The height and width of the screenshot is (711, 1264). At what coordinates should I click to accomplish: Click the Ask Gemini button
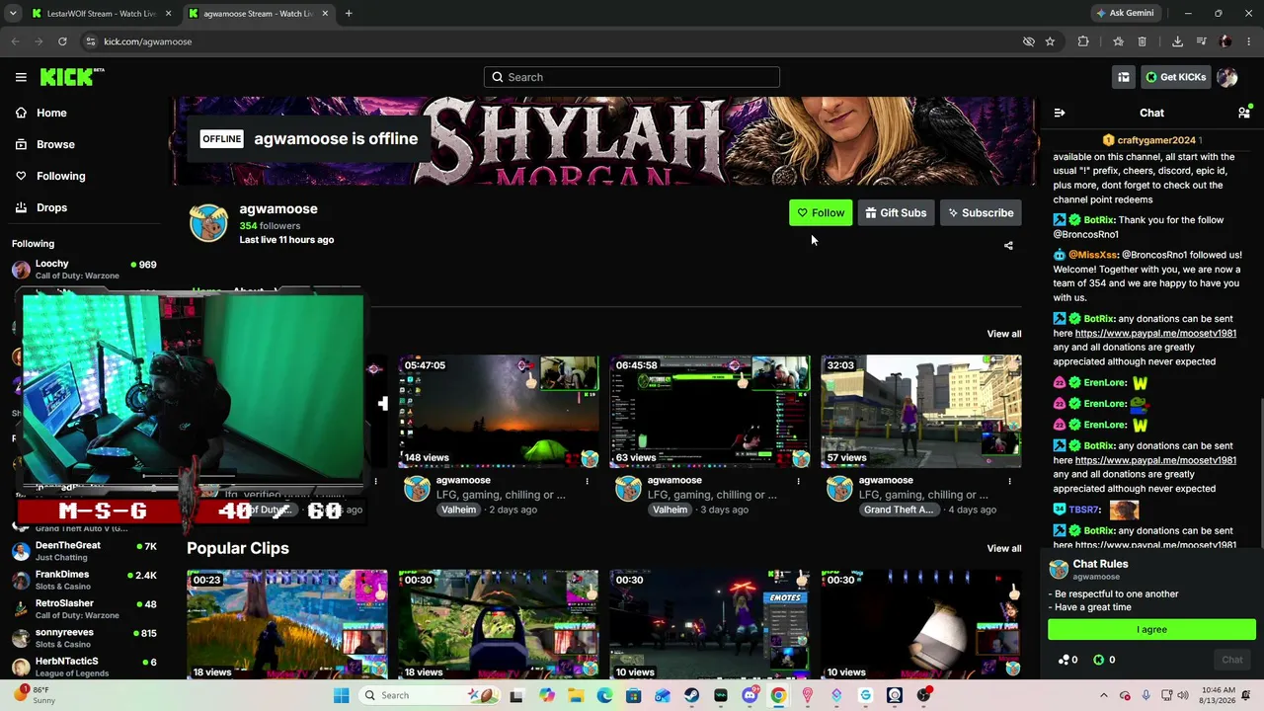[1125, 14]
